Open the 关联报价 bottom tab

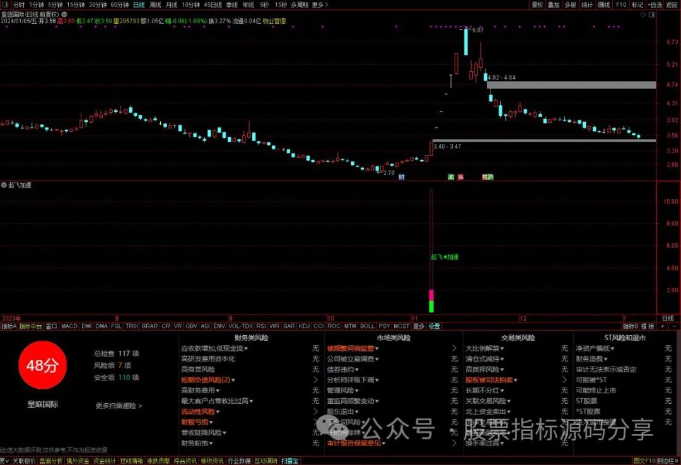tap(24, 461)
